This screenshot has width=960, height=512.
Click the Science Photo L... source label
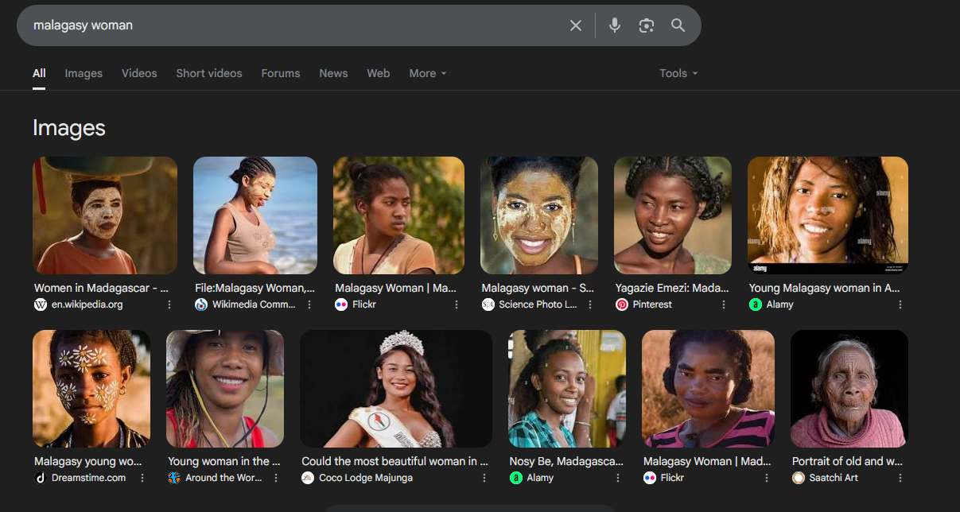538,304
